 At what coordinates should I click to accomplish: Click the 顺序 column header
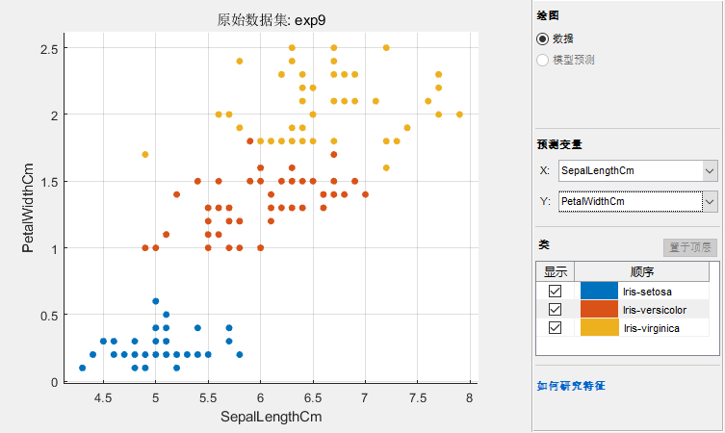(641, 271)
